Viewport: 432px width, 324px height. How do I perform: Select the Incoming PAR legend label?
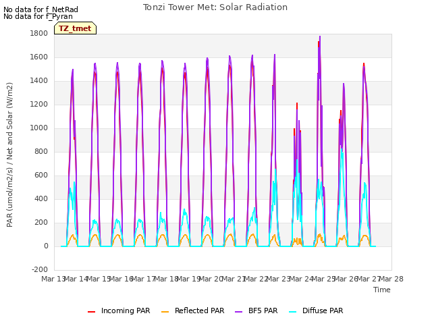click(x=126, y=310)
